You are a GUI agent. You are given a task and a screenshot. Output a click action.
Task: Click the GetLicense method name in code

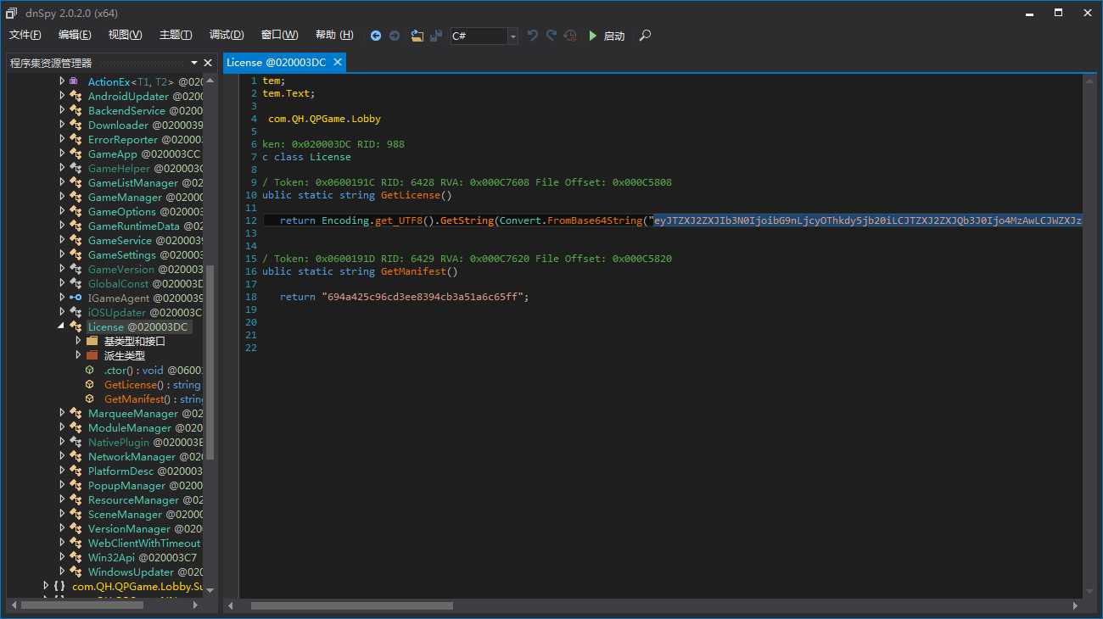point(410,195)
